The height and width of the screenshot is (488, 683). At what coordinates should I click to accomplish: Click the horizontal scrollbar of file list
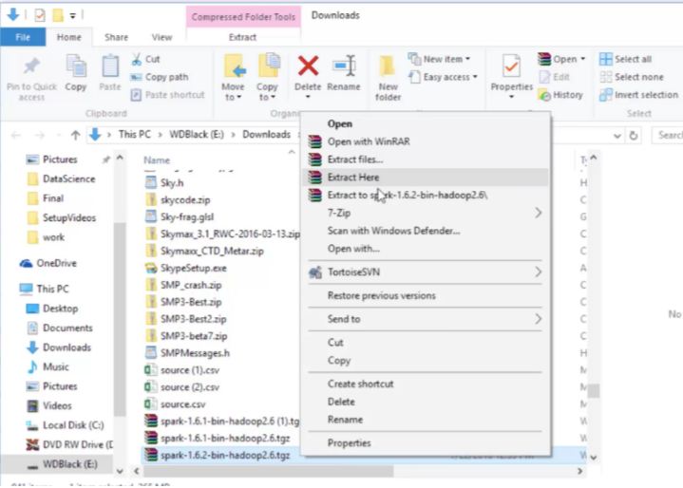(x=268, y=471)
